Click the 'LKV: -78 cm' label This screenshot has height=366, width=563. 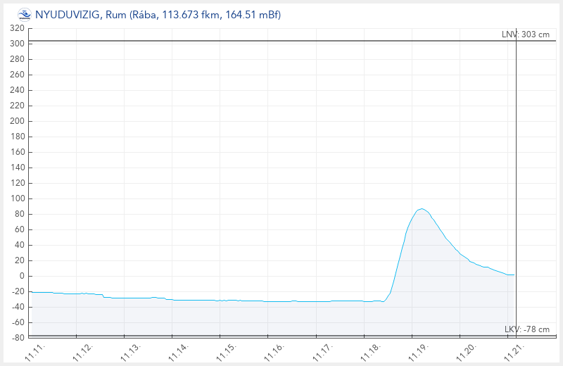click(526, 329)
